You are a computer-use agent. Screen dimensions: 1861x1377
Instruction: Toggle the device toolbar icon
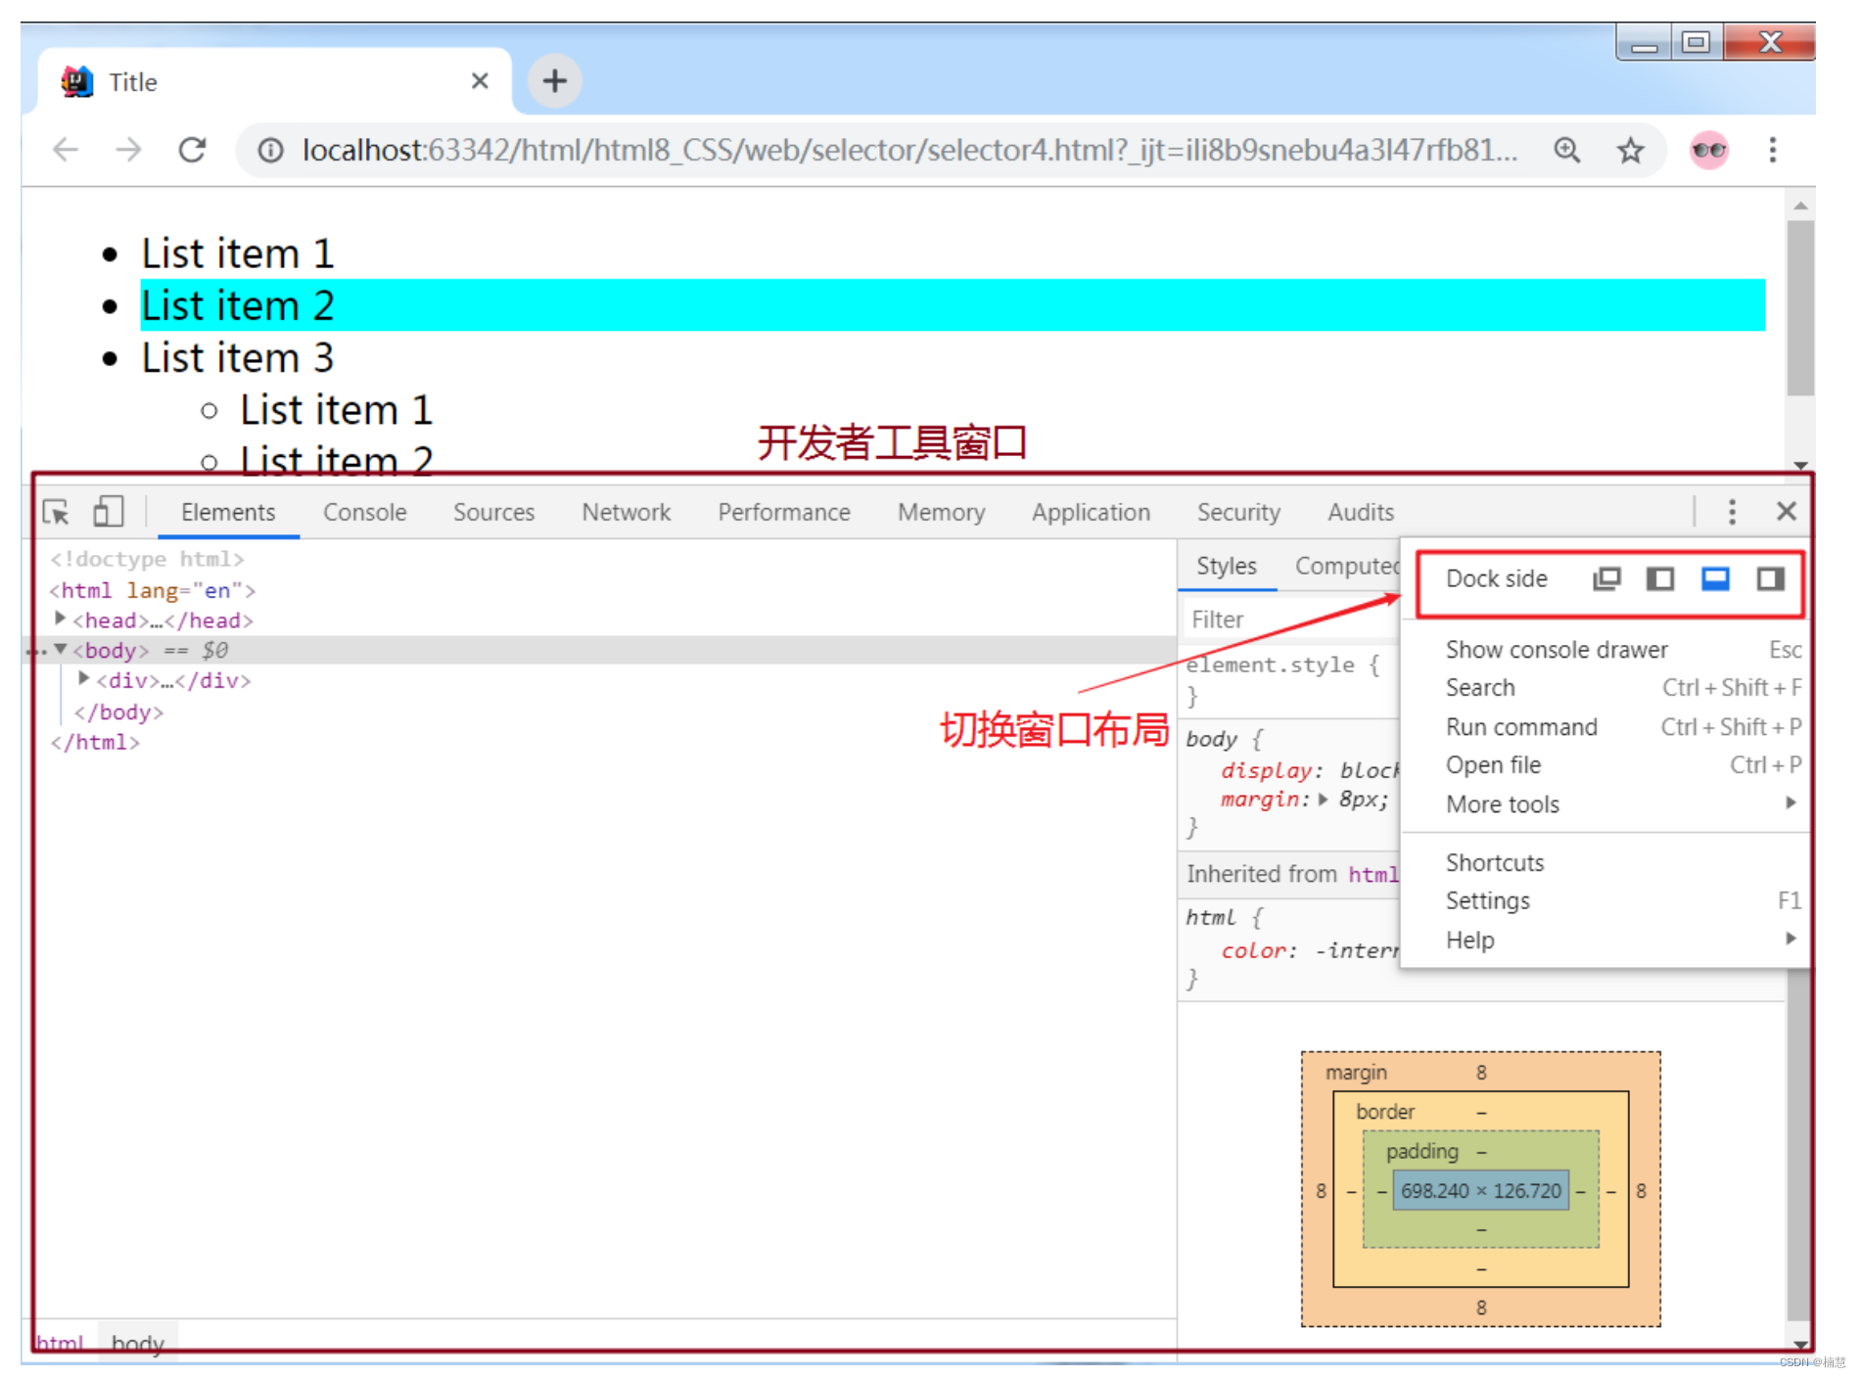point(108,511)
